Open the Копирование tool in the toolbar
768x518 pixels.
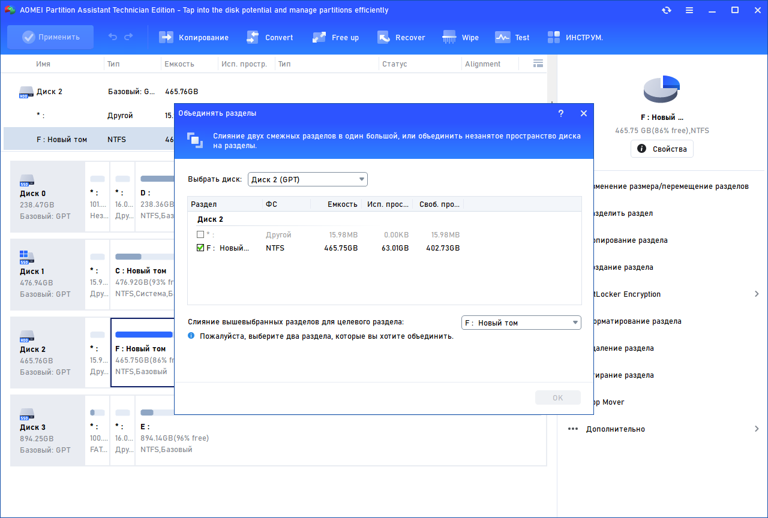click(x=194, y=37)
